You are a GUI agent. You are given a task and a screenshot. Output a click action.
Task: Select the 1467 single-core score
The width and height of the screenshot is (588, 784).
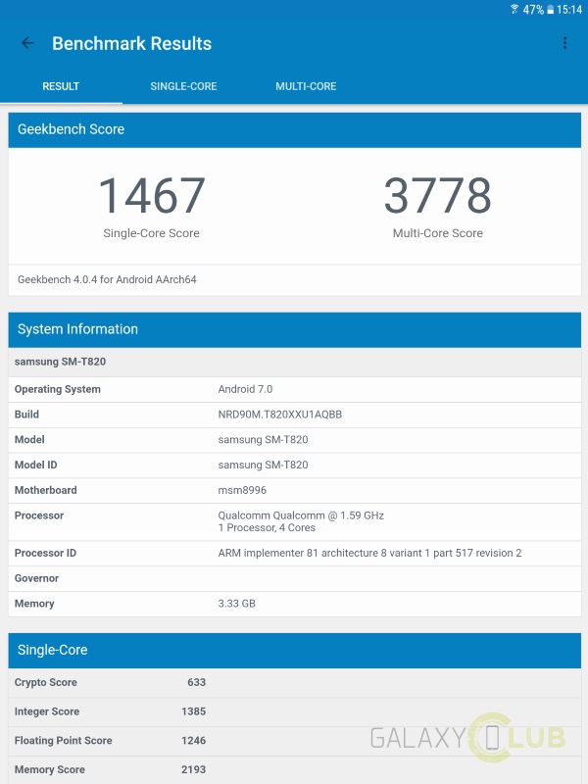click(152, 195)
